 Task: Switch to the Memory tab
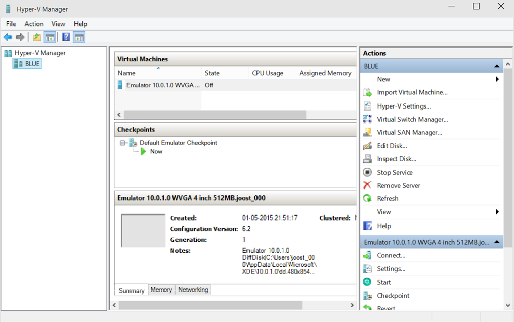(161, 290)
